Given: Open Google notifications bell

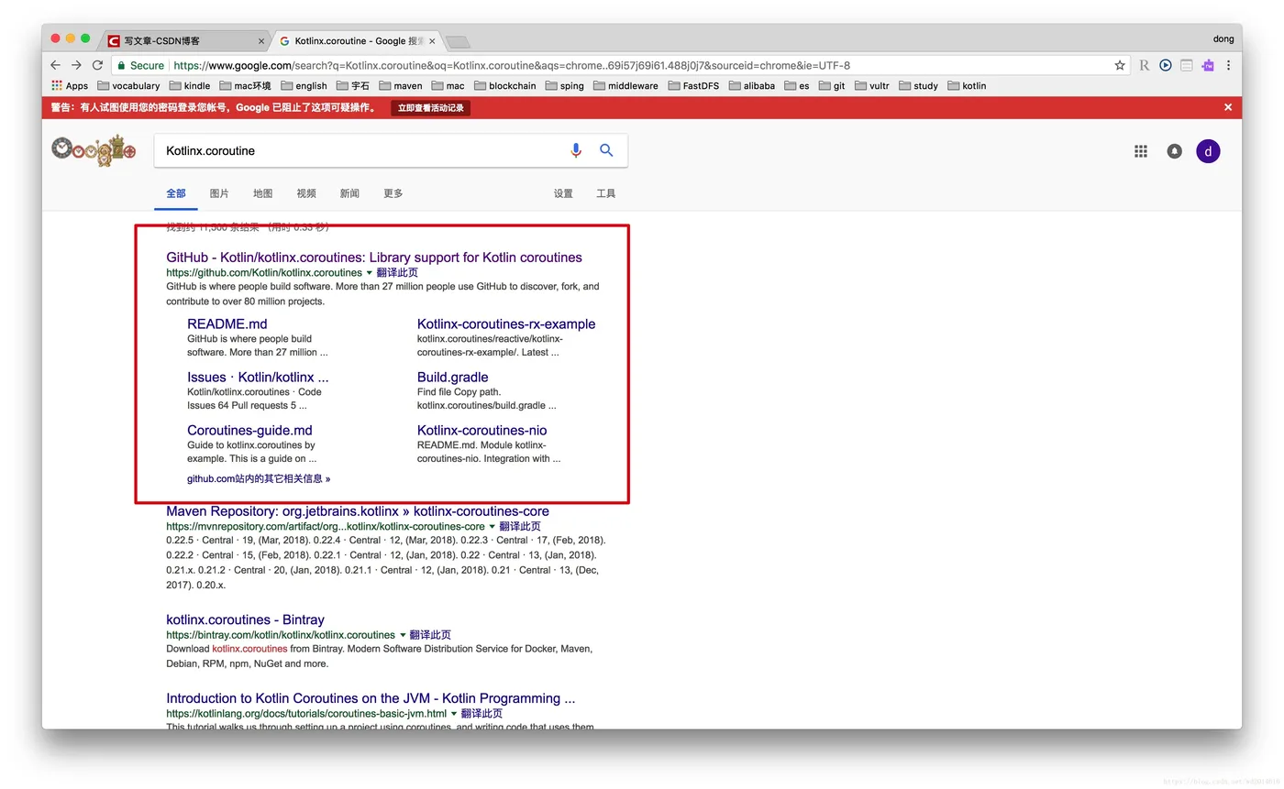Looking at the screenshot, I should pos(1174,151).
